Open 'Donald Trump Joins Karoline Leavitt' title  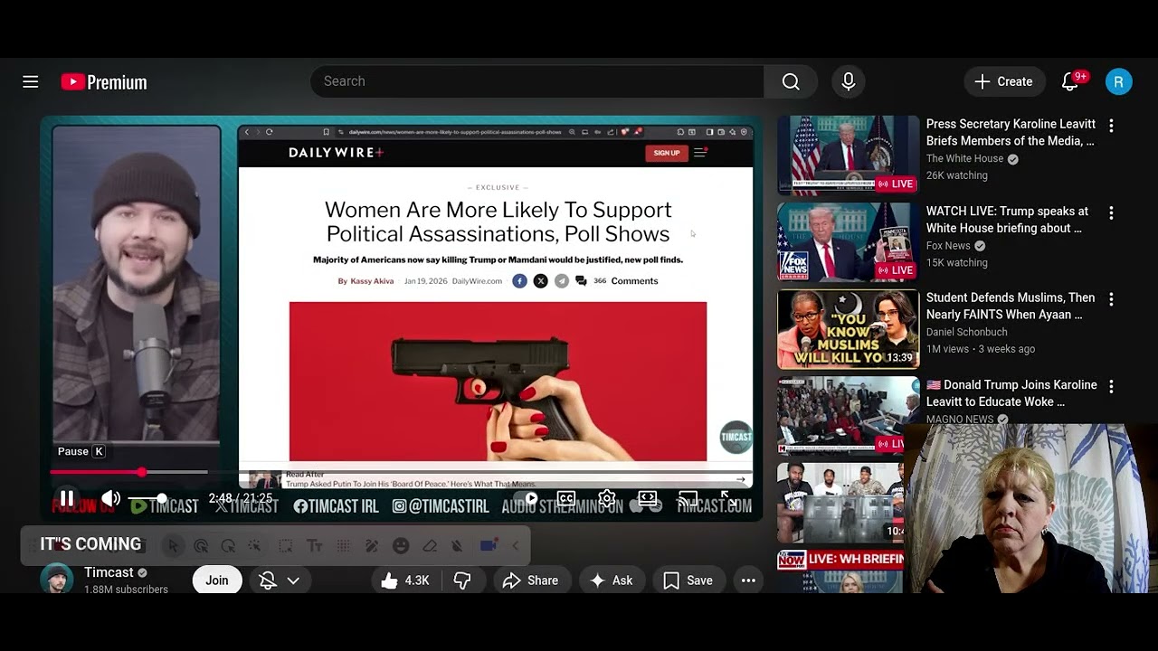1011,393
